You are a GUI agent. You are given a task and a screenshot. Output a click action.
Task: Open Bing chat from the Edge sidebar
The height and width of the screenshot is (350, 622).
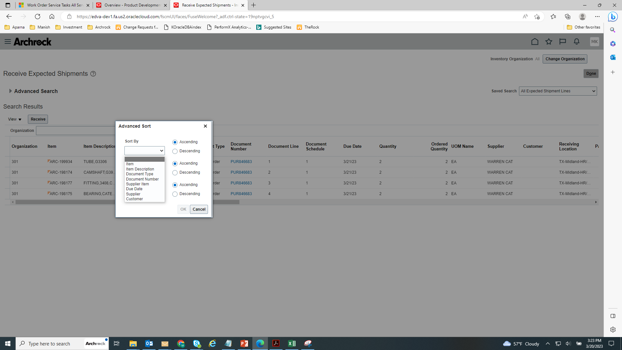(x=613, y=17)
